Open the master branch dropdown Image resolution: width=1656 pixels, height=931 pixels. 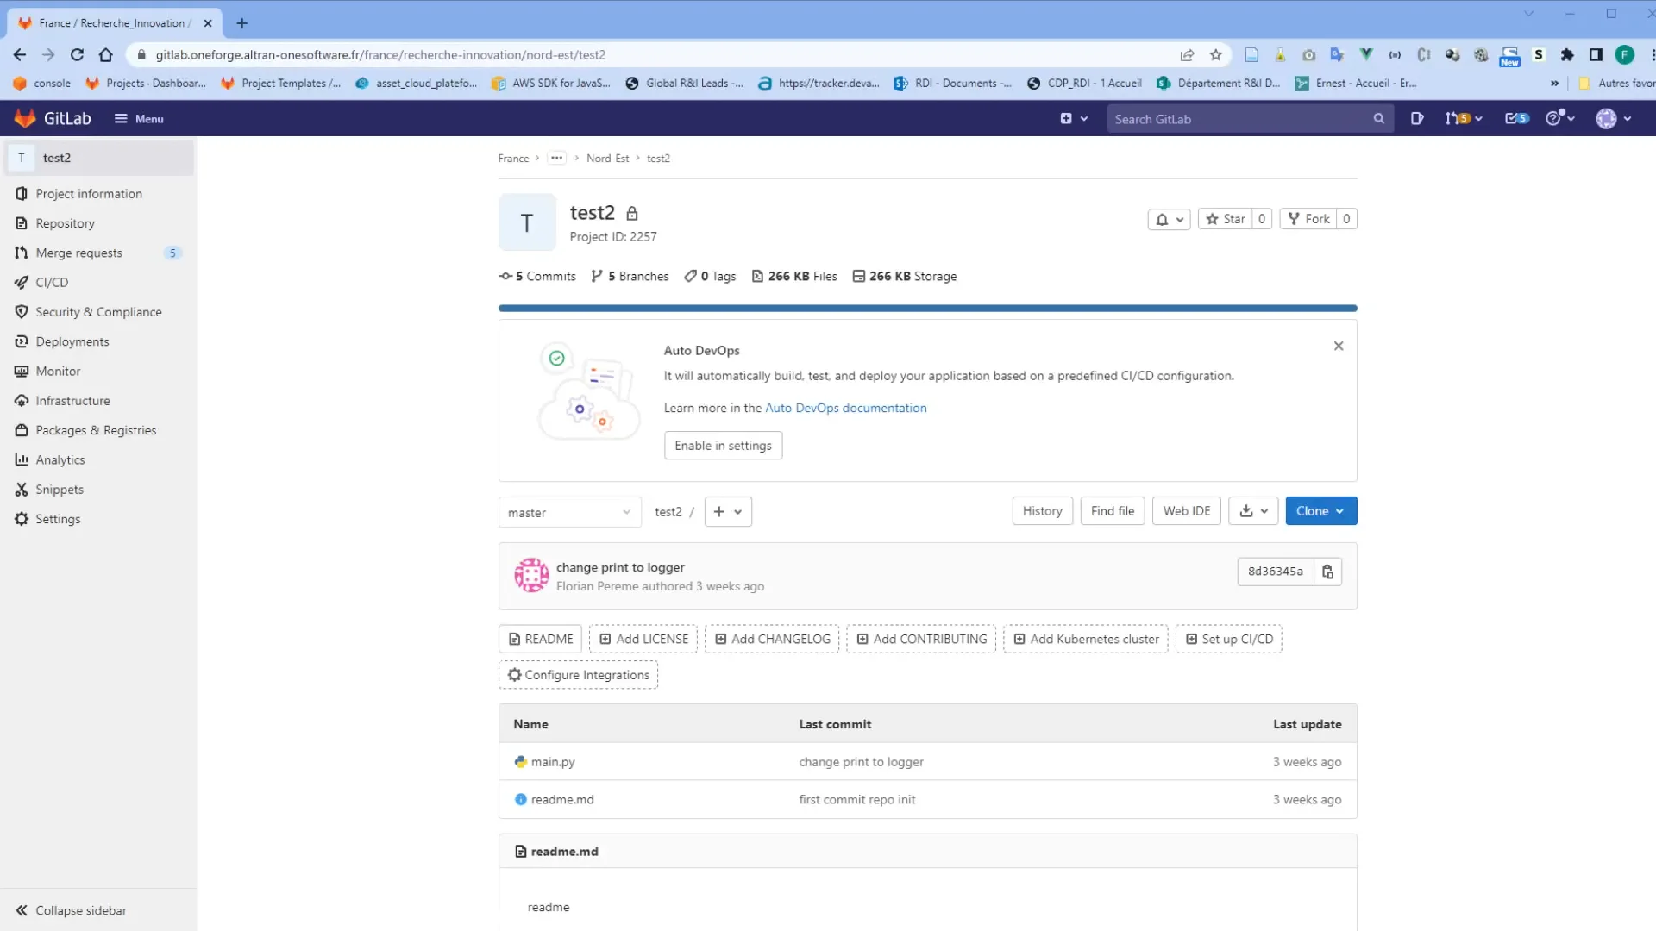click(x=569, y=512)
